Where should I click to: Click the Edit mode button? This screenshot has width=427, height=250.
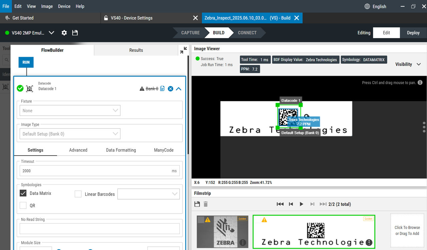(386, 33)
